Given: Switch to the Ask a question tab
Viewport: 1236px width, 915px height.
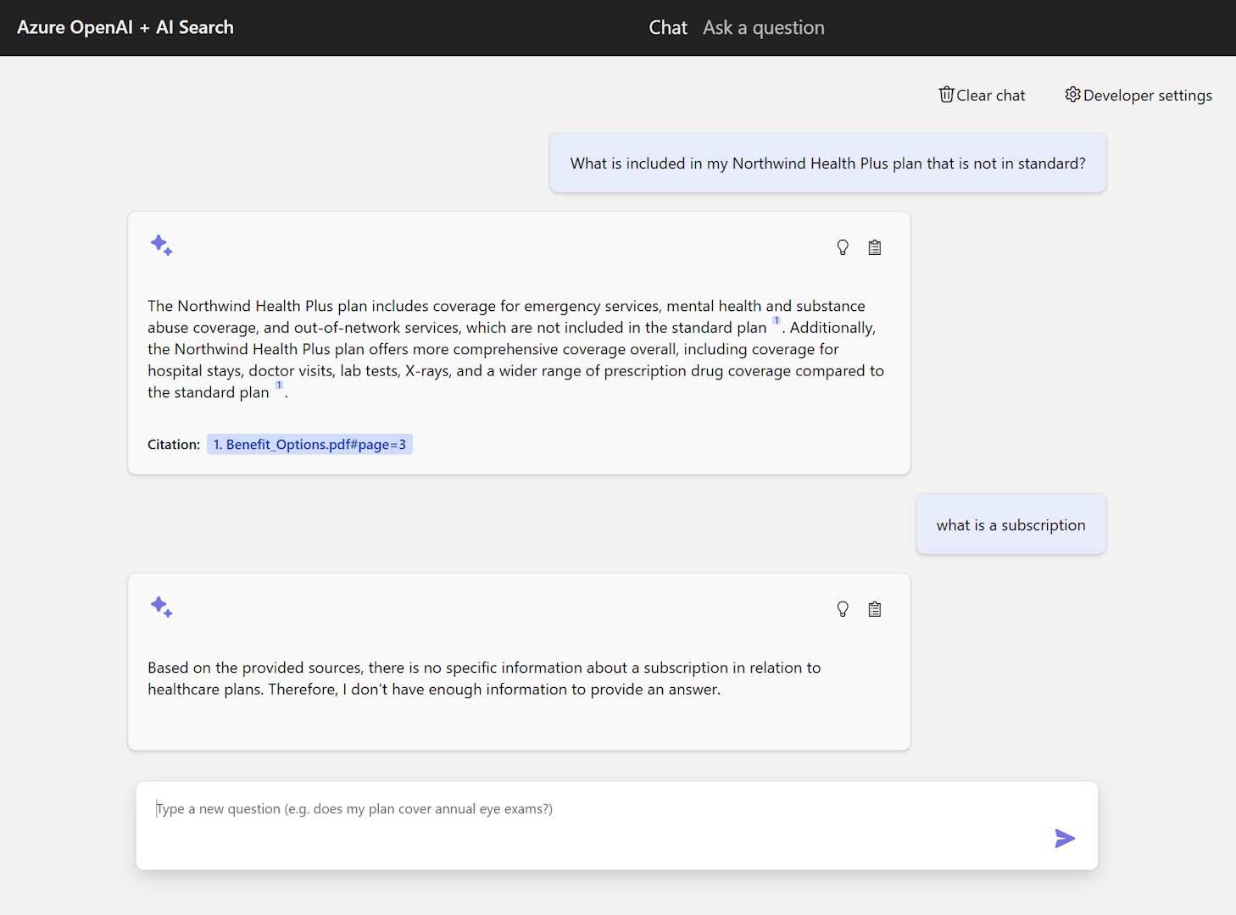Looking at the screenshot, I should click(x=763, y=27).
